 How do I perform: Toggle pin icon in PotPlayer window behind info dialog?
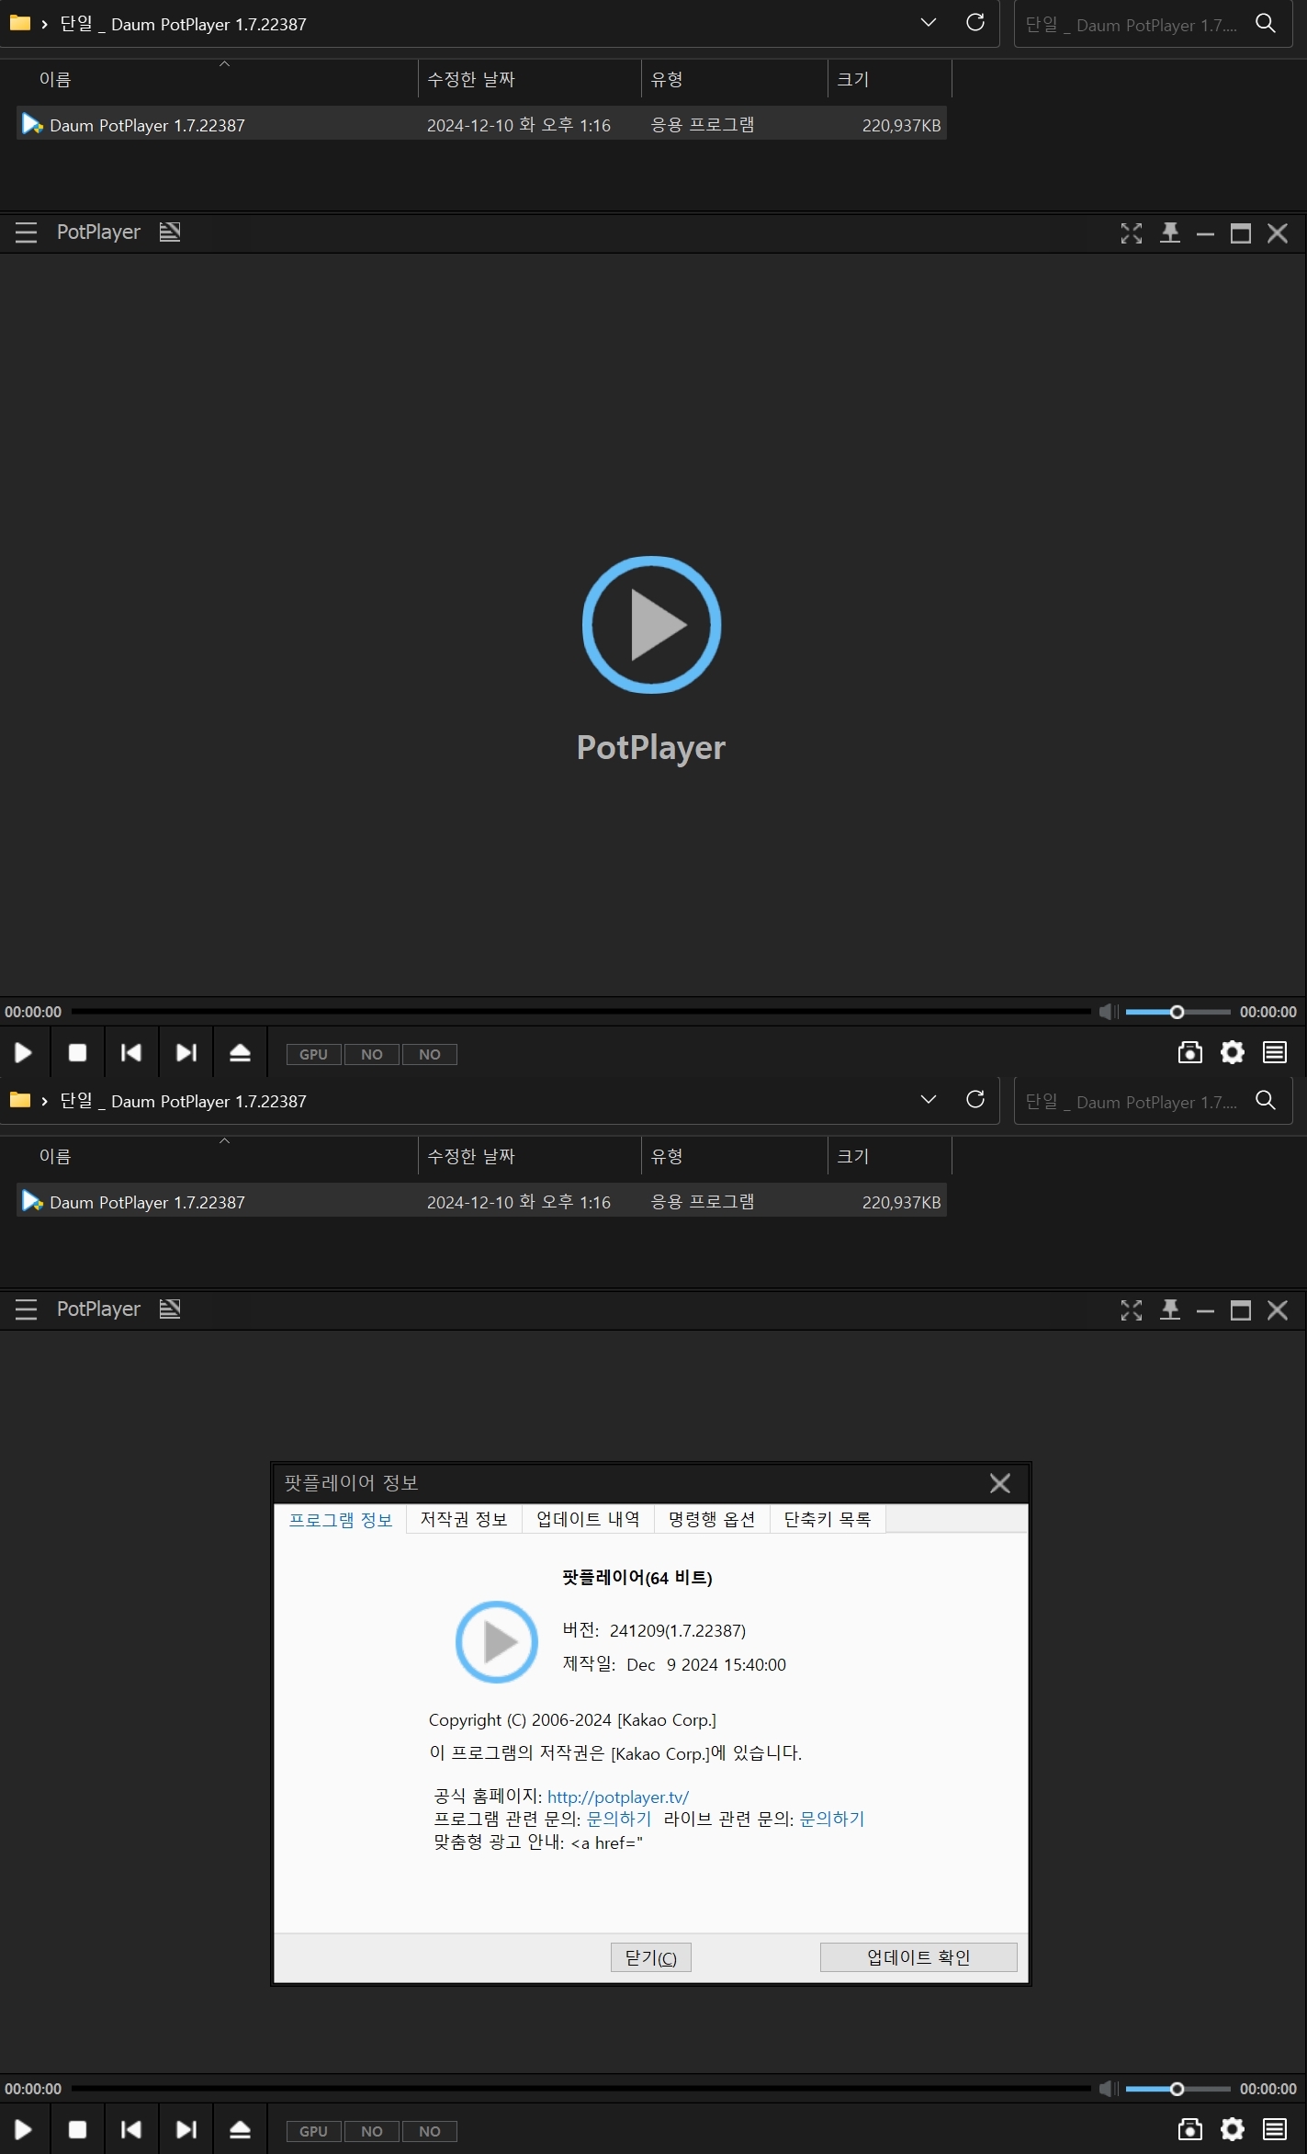point(1170,1309)
